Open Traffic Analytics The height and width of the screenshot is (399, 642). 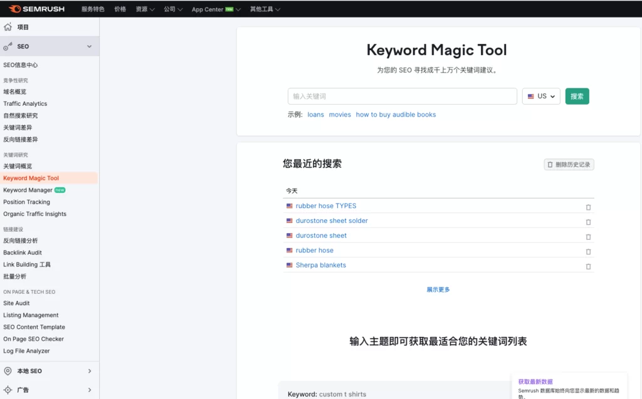25,103
